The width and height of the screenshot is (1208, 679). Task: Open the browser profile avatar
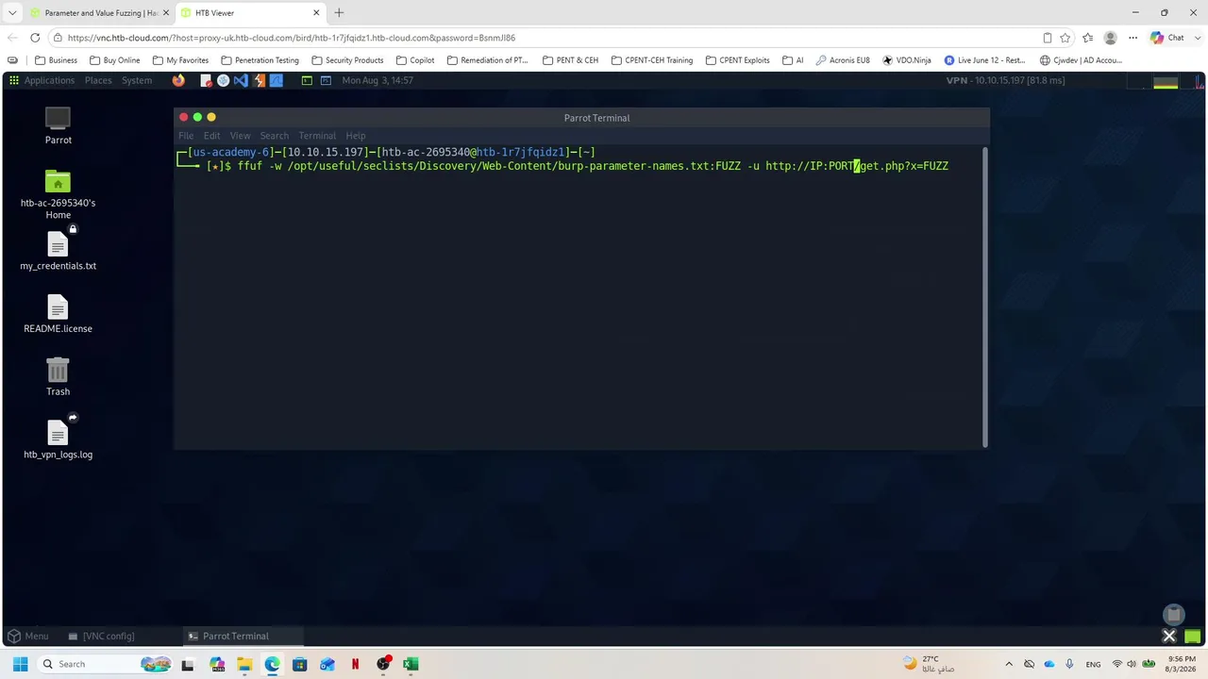(1111, 38)
